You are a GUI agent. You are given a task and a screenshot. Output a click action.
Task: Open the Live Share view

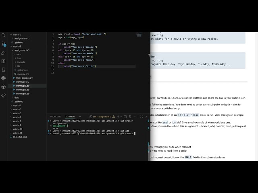pyautogui.click(x=3, y=95)
